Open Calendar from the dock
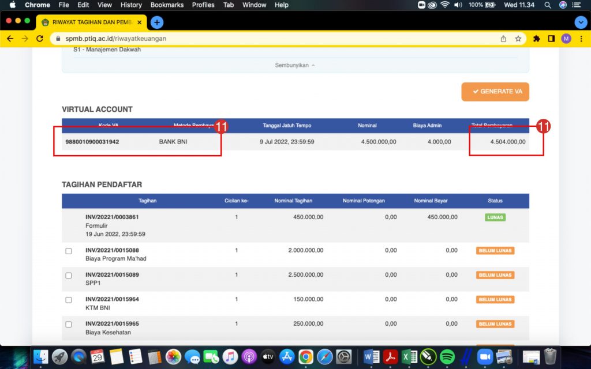 pyautogui.click(x=98, y=356)
